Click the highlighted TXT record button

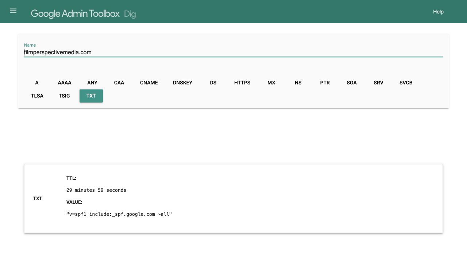(x=91, y=96)
